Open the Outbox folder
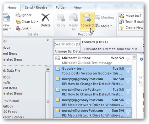This screenshot has height=124, width=149. tap(8, 106)
